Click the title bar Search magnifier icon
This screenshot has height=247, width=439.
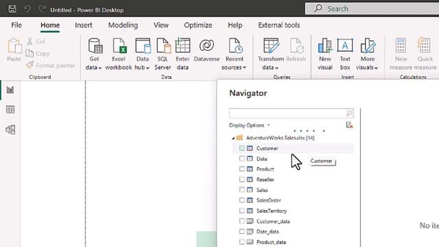click(318, 8)
